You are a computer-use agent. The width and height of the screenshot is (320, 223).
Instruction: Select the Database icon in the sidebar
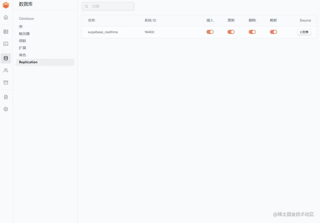click(6, 58)
